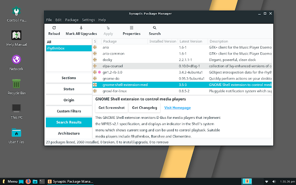Screen dimensions: 296x185
Task: Open Recycle Bin desktop icon
Action: [17, 87]
